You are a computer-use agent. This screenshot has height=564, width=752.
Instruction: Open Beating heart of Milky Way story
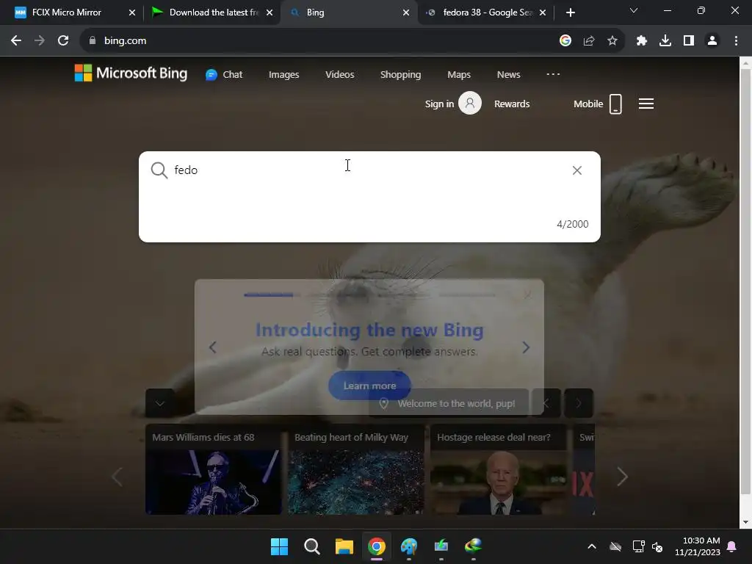[356, 469]
